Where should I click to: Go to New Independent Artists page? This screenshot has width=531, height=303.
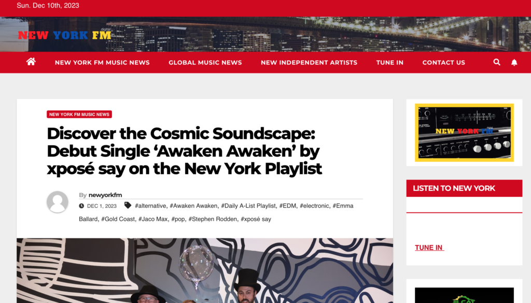(309, 63)
